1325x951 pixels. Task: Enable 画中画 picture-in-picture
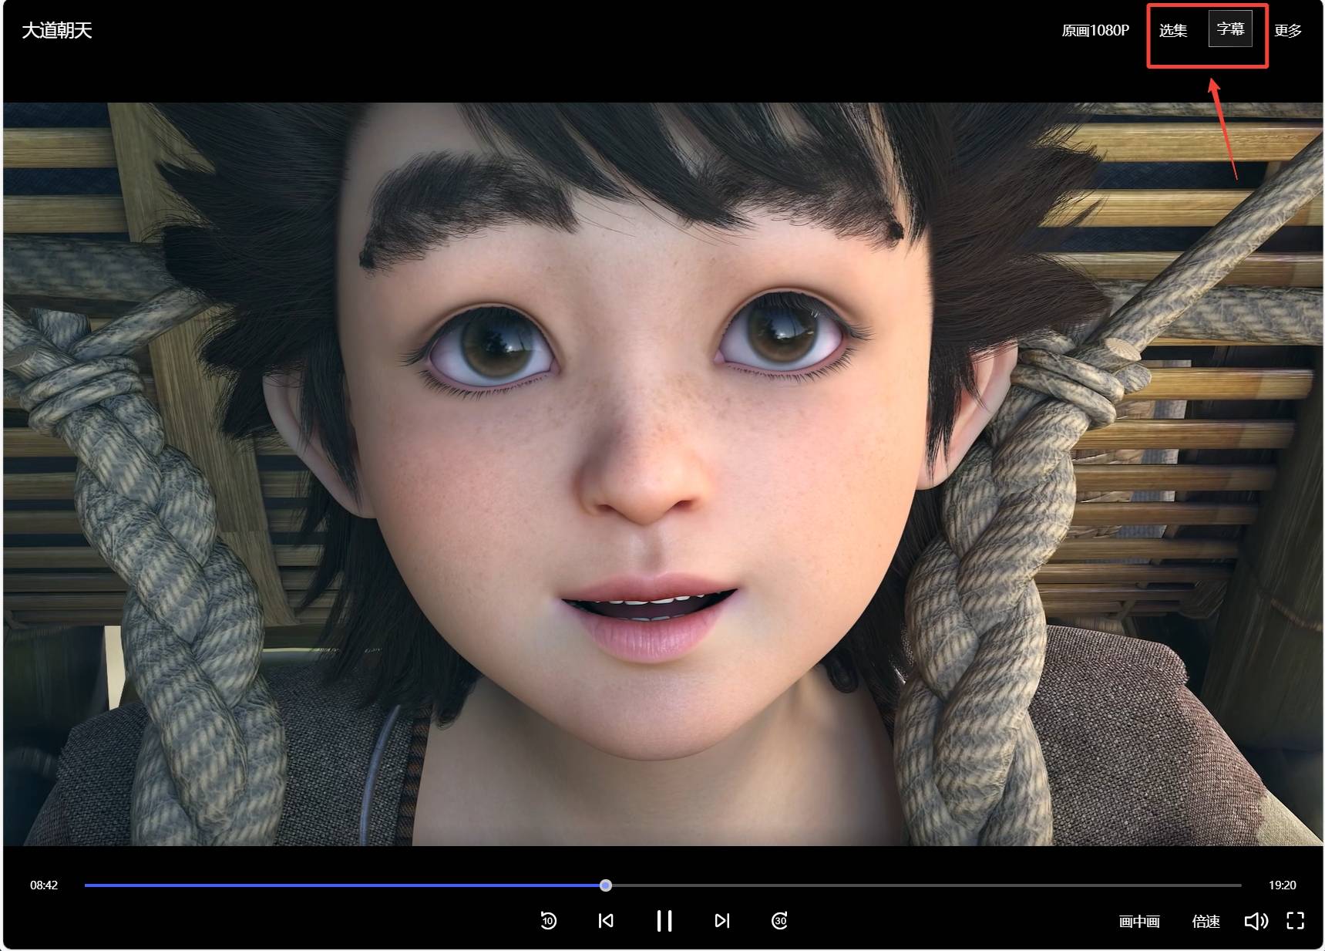[x=1139, y=922]
